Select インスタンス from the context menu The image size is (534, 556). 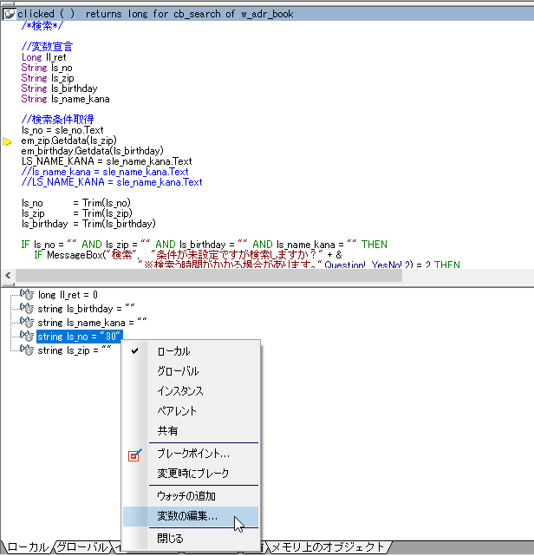[x=180, y=391]
